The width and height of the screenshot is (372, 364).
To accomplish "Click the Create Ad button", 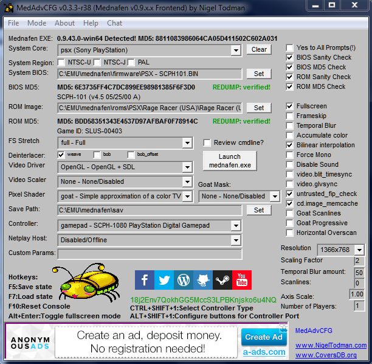I will (x=264, y=337).
